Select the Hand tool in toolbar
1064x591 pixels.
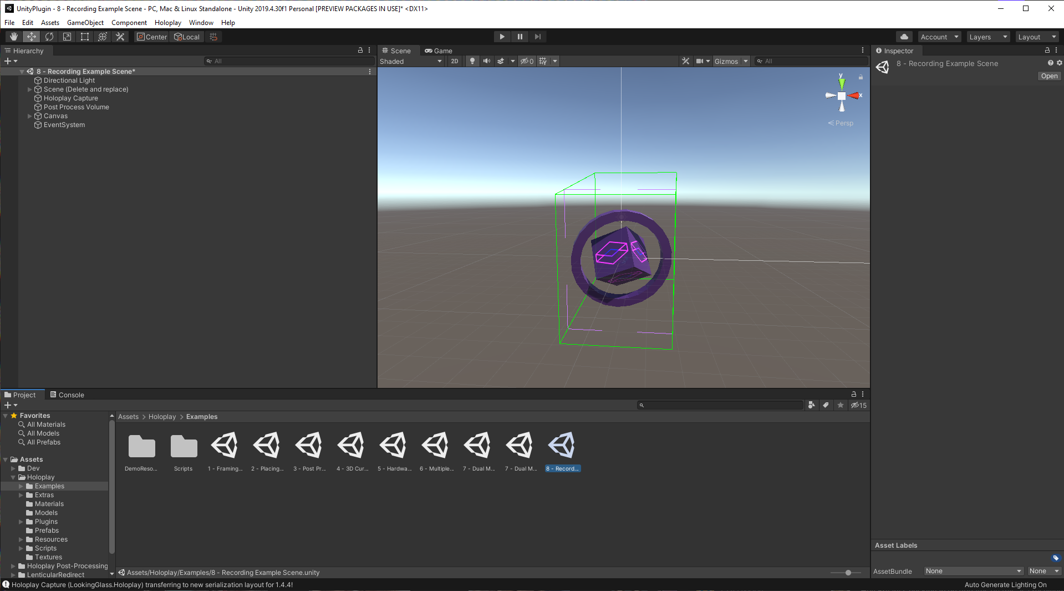click(14, 37)
